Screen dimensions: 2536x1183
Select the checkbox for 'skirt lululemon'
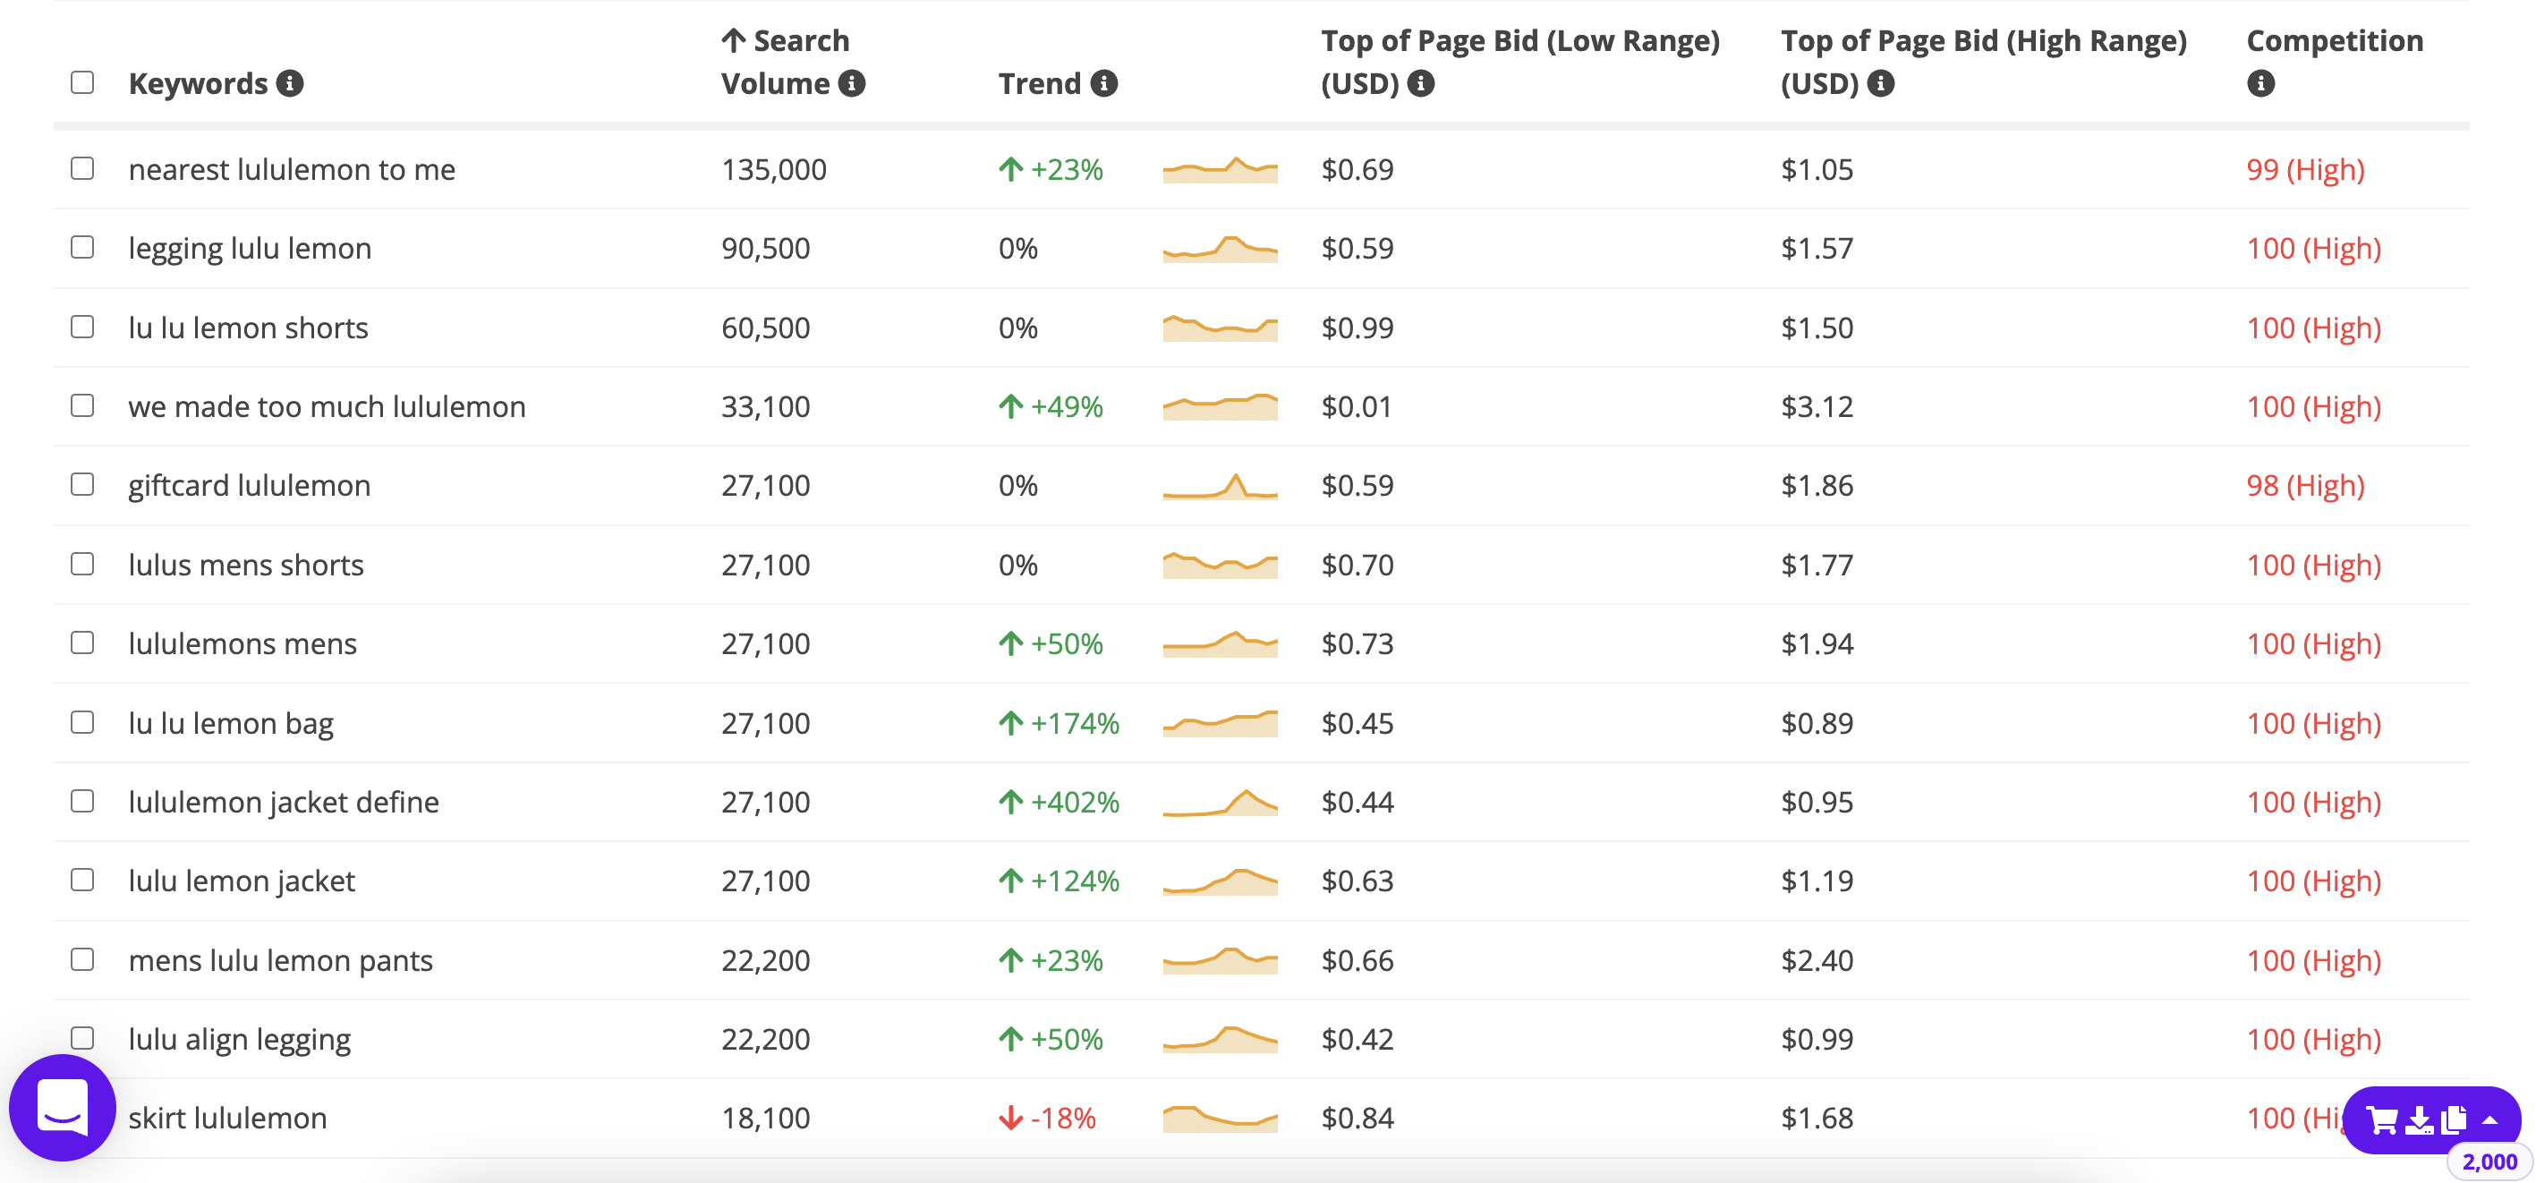[x=81, y=1117]
